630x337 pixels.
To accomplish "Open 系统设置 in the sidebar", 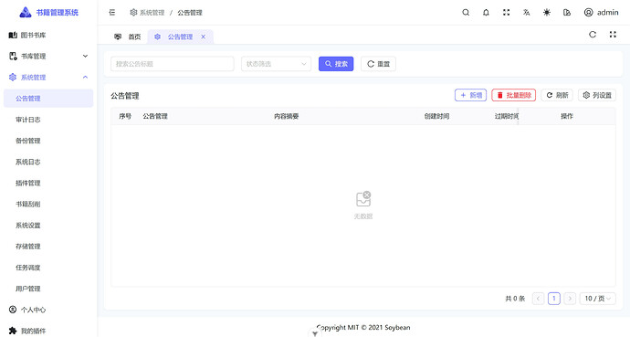I will [x=48, y=225].
